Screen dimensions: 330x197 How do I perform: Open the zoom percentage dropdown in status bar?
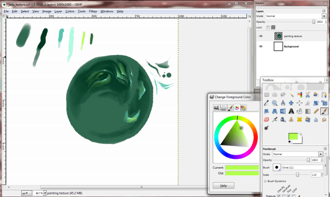coord(45,193)
